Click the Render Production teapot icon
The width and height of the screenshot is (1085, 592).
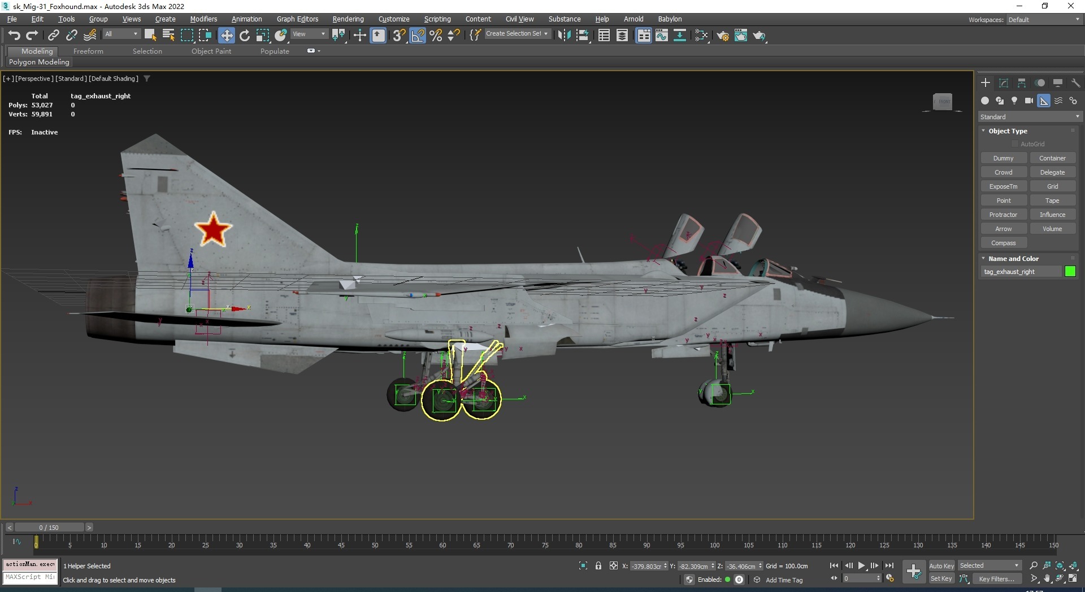(x=759, y=36)
